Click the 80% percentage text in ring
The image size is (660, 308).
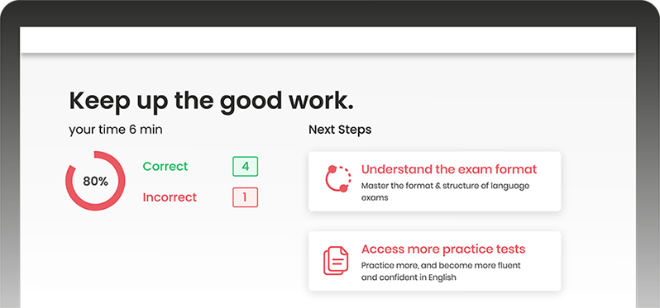(x=96, y=182)
